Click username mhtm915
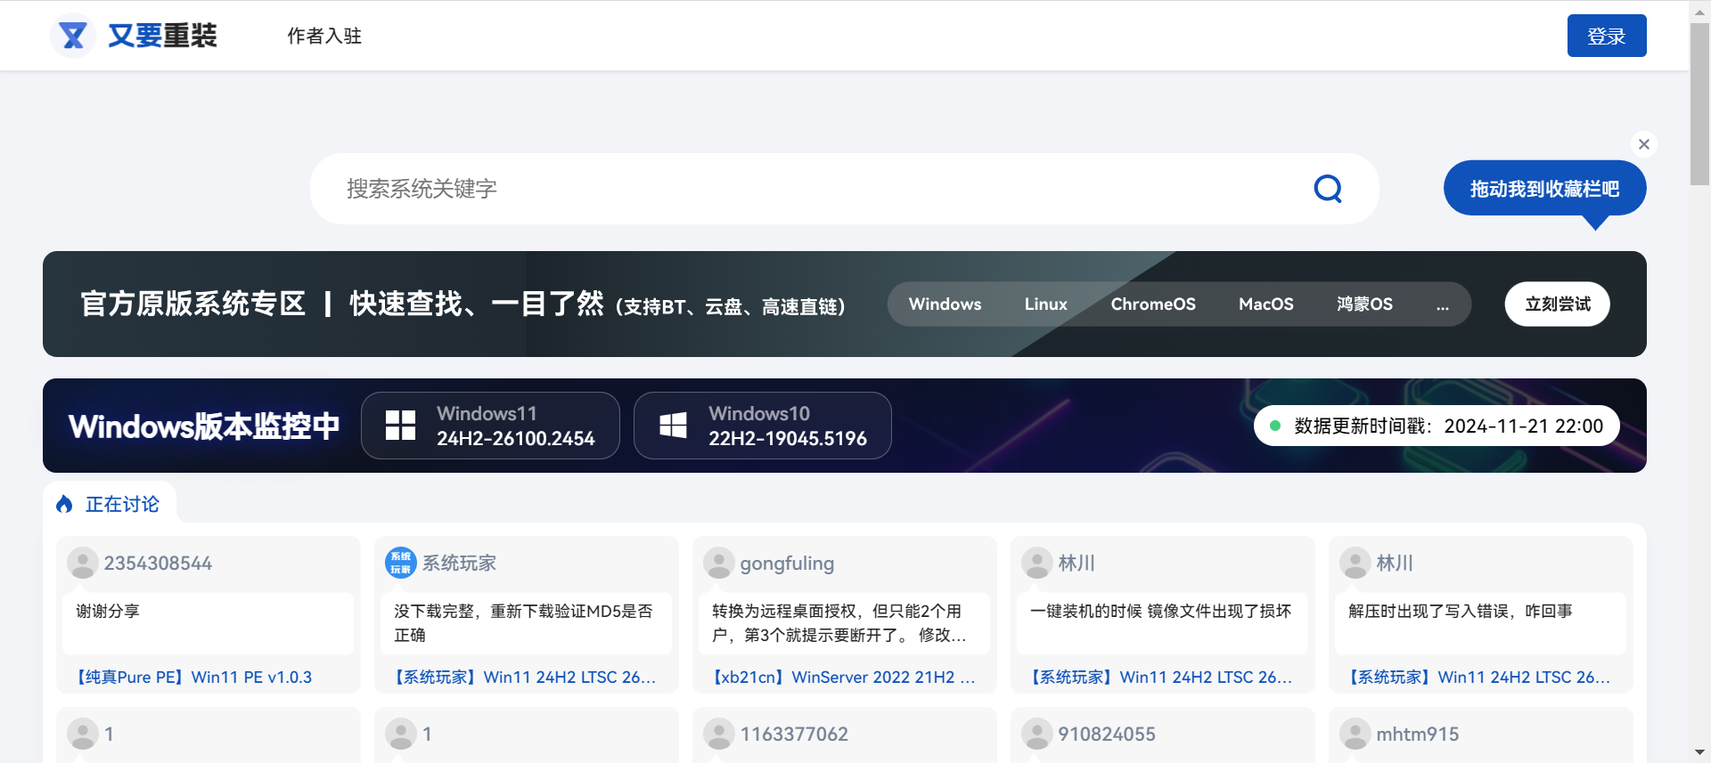 pos(1418,735)
